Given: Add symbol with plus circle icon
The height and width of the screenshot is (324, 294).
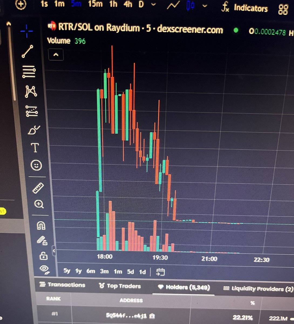Looking at the screenshot, I should [x=21, y=4].
